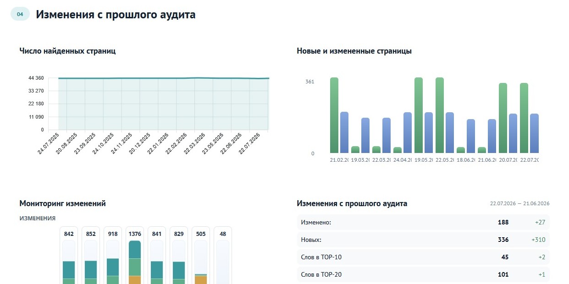Click the Слов в TOP-10 row label
Image resolution: width=569 pixels, height=284 pixels.
321,257
